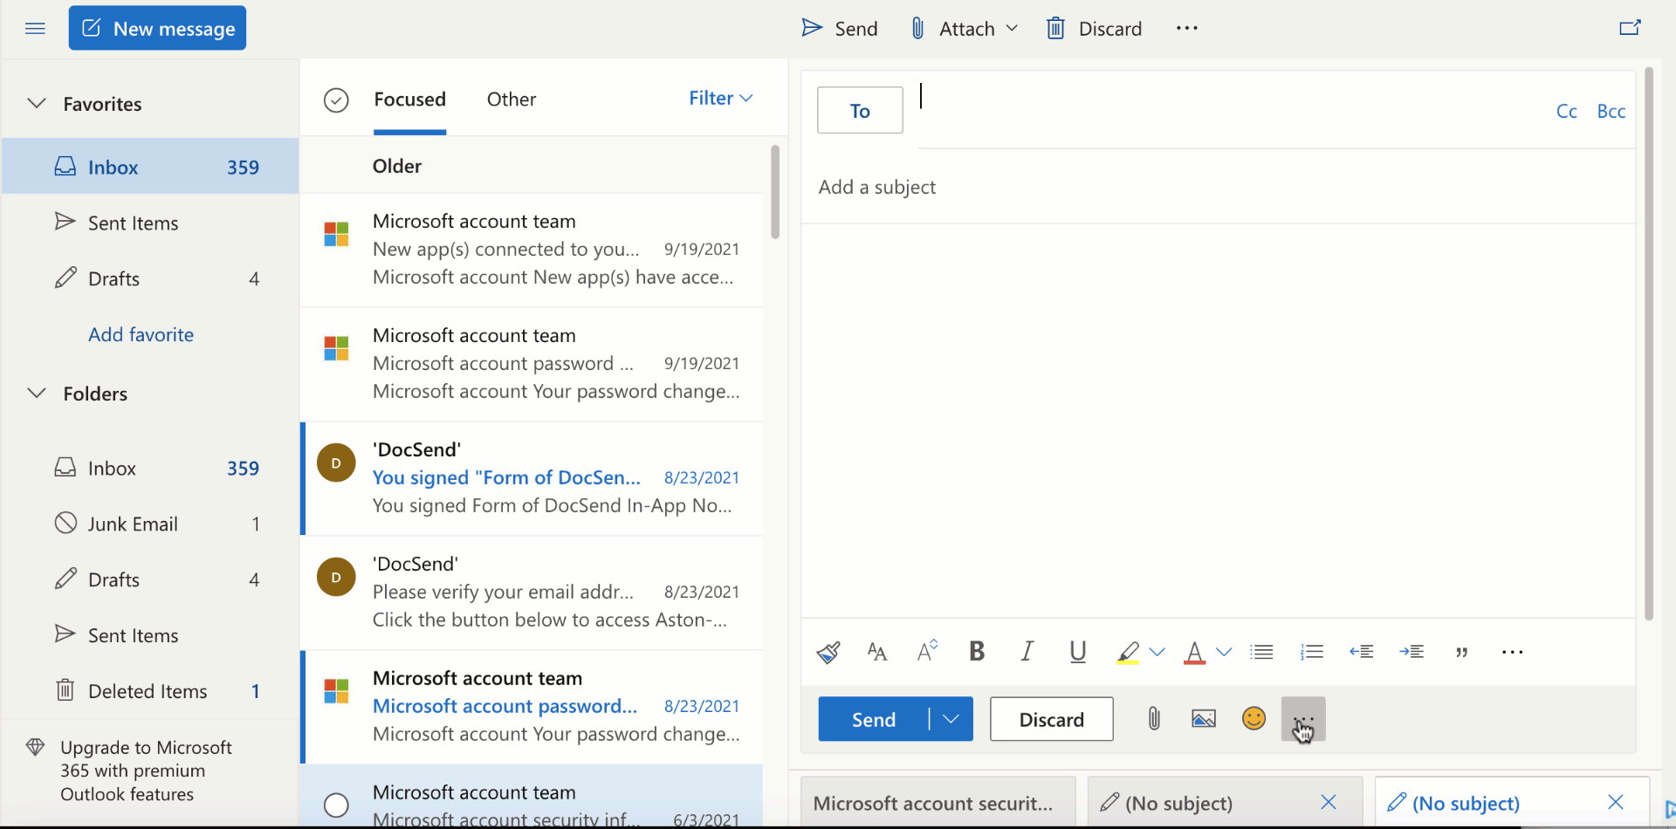The height and width of the screenshot is (829, 1676).
Task: Insert pictures inline icon
Action: tap(1203, 719)
